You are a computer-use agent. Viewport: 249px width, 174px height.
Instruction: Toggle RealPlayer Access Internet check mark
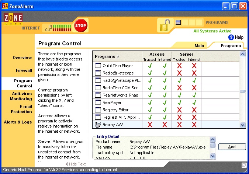(x=165, y=102)
